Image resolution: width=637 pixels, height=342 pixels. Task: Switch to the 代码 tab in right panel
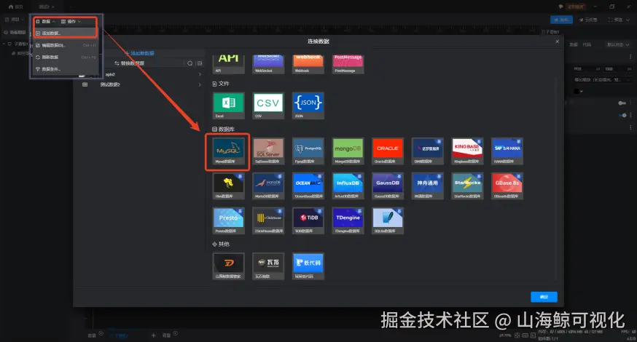tap(587, 44)
